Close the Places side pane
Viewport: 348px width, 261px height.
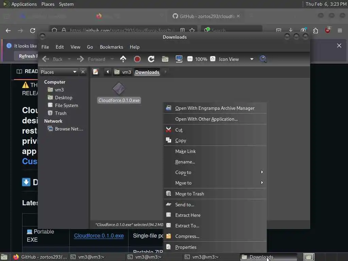pos(83,72)
